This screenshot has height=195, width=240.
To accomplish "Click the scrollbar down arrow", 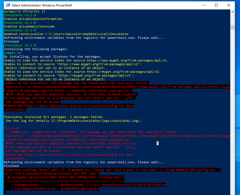I will tap(232, 193).
